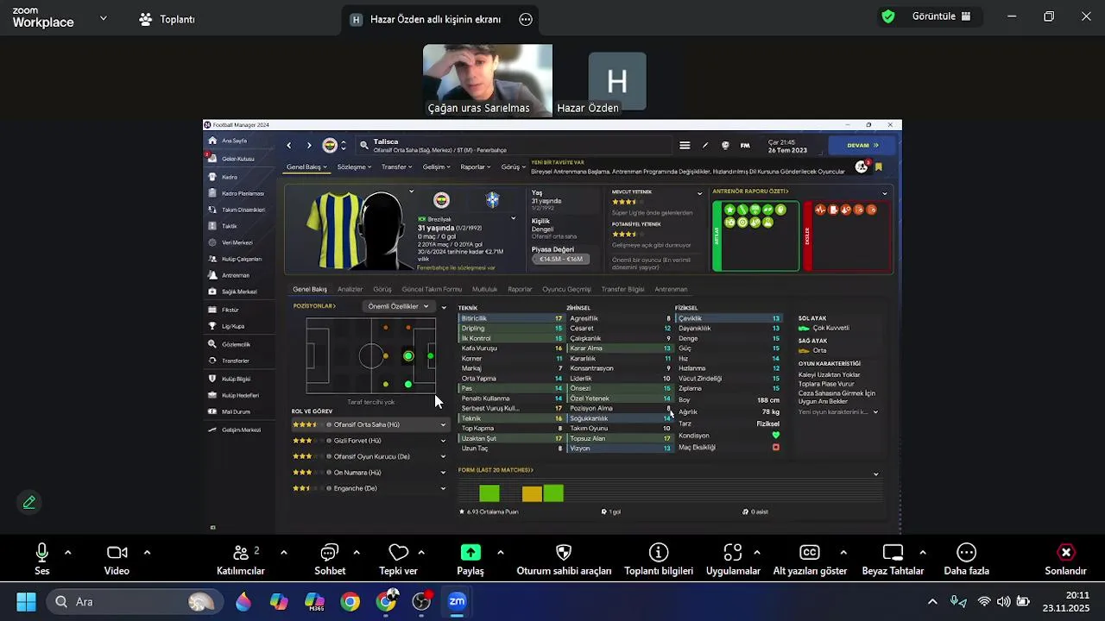Open Pozisyonlar link above pitch
This screenshot has height=621, width=1105.
[314, 306]
